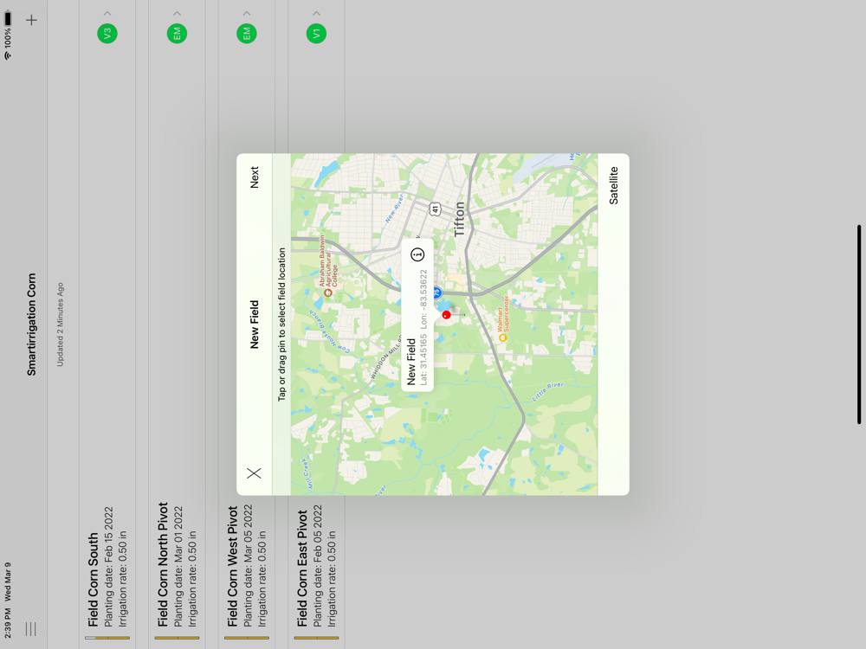The image size is (866, 649).
Task: Tap Walmart Supercenter marker on map
Action: (502, 337)
